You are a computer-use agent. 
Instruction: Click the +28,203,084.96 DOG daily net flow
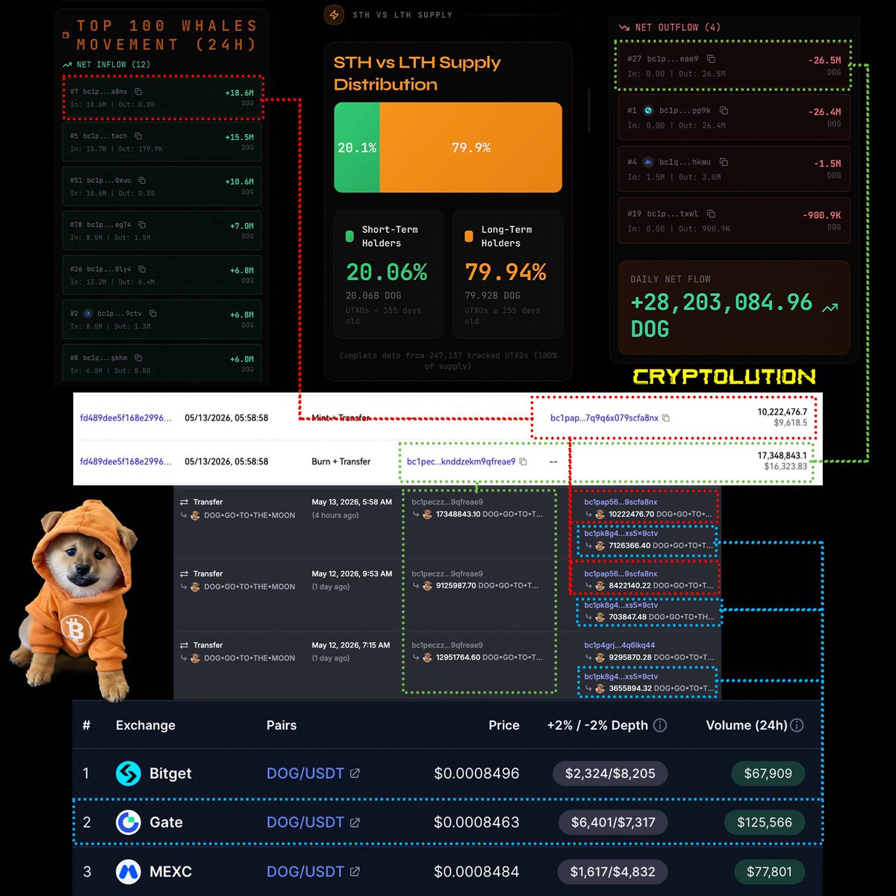coord(721,315)
